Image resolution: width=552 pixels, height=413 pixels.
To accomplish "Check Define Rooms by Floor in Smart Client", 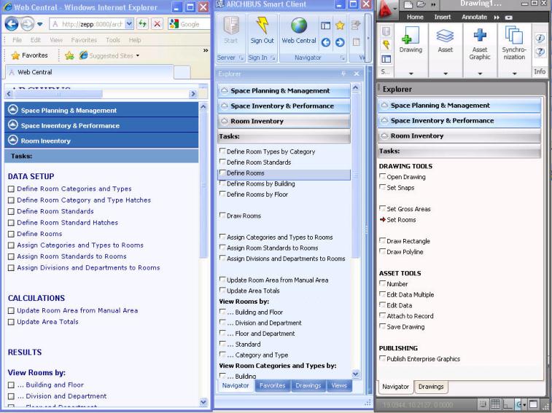I will (x=222, y=194).
